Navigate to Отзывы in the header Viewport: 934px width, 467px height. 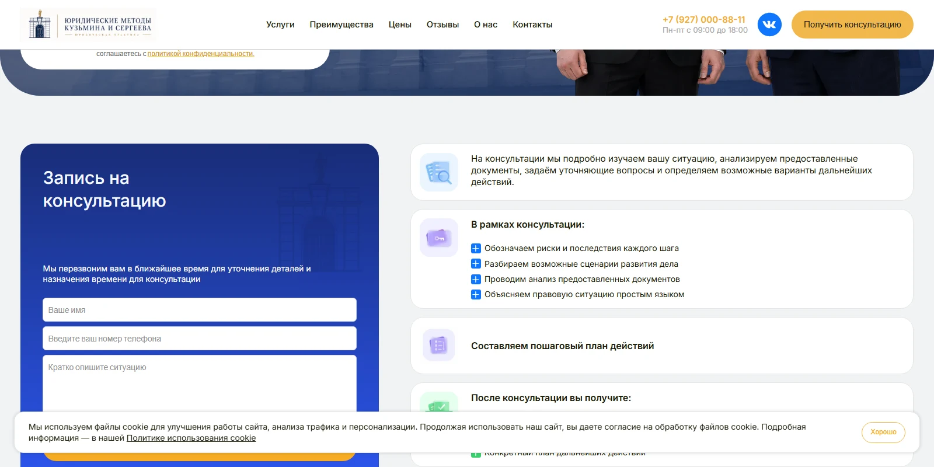pos(442,25)
